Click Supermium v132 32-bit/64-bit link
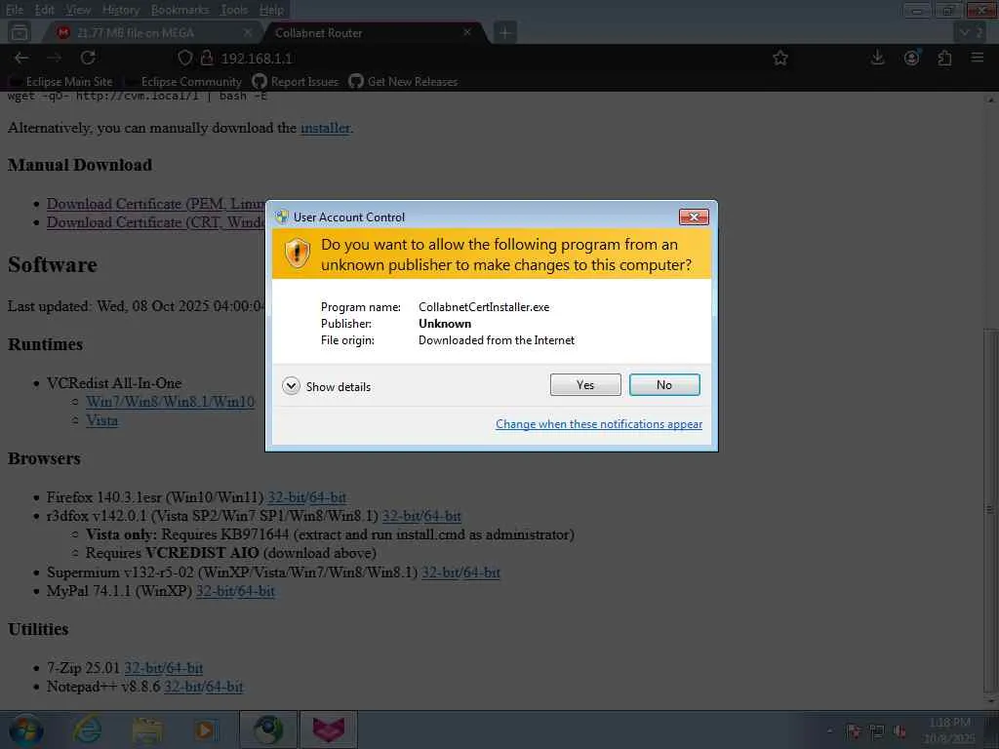 [x=460, y=572]
